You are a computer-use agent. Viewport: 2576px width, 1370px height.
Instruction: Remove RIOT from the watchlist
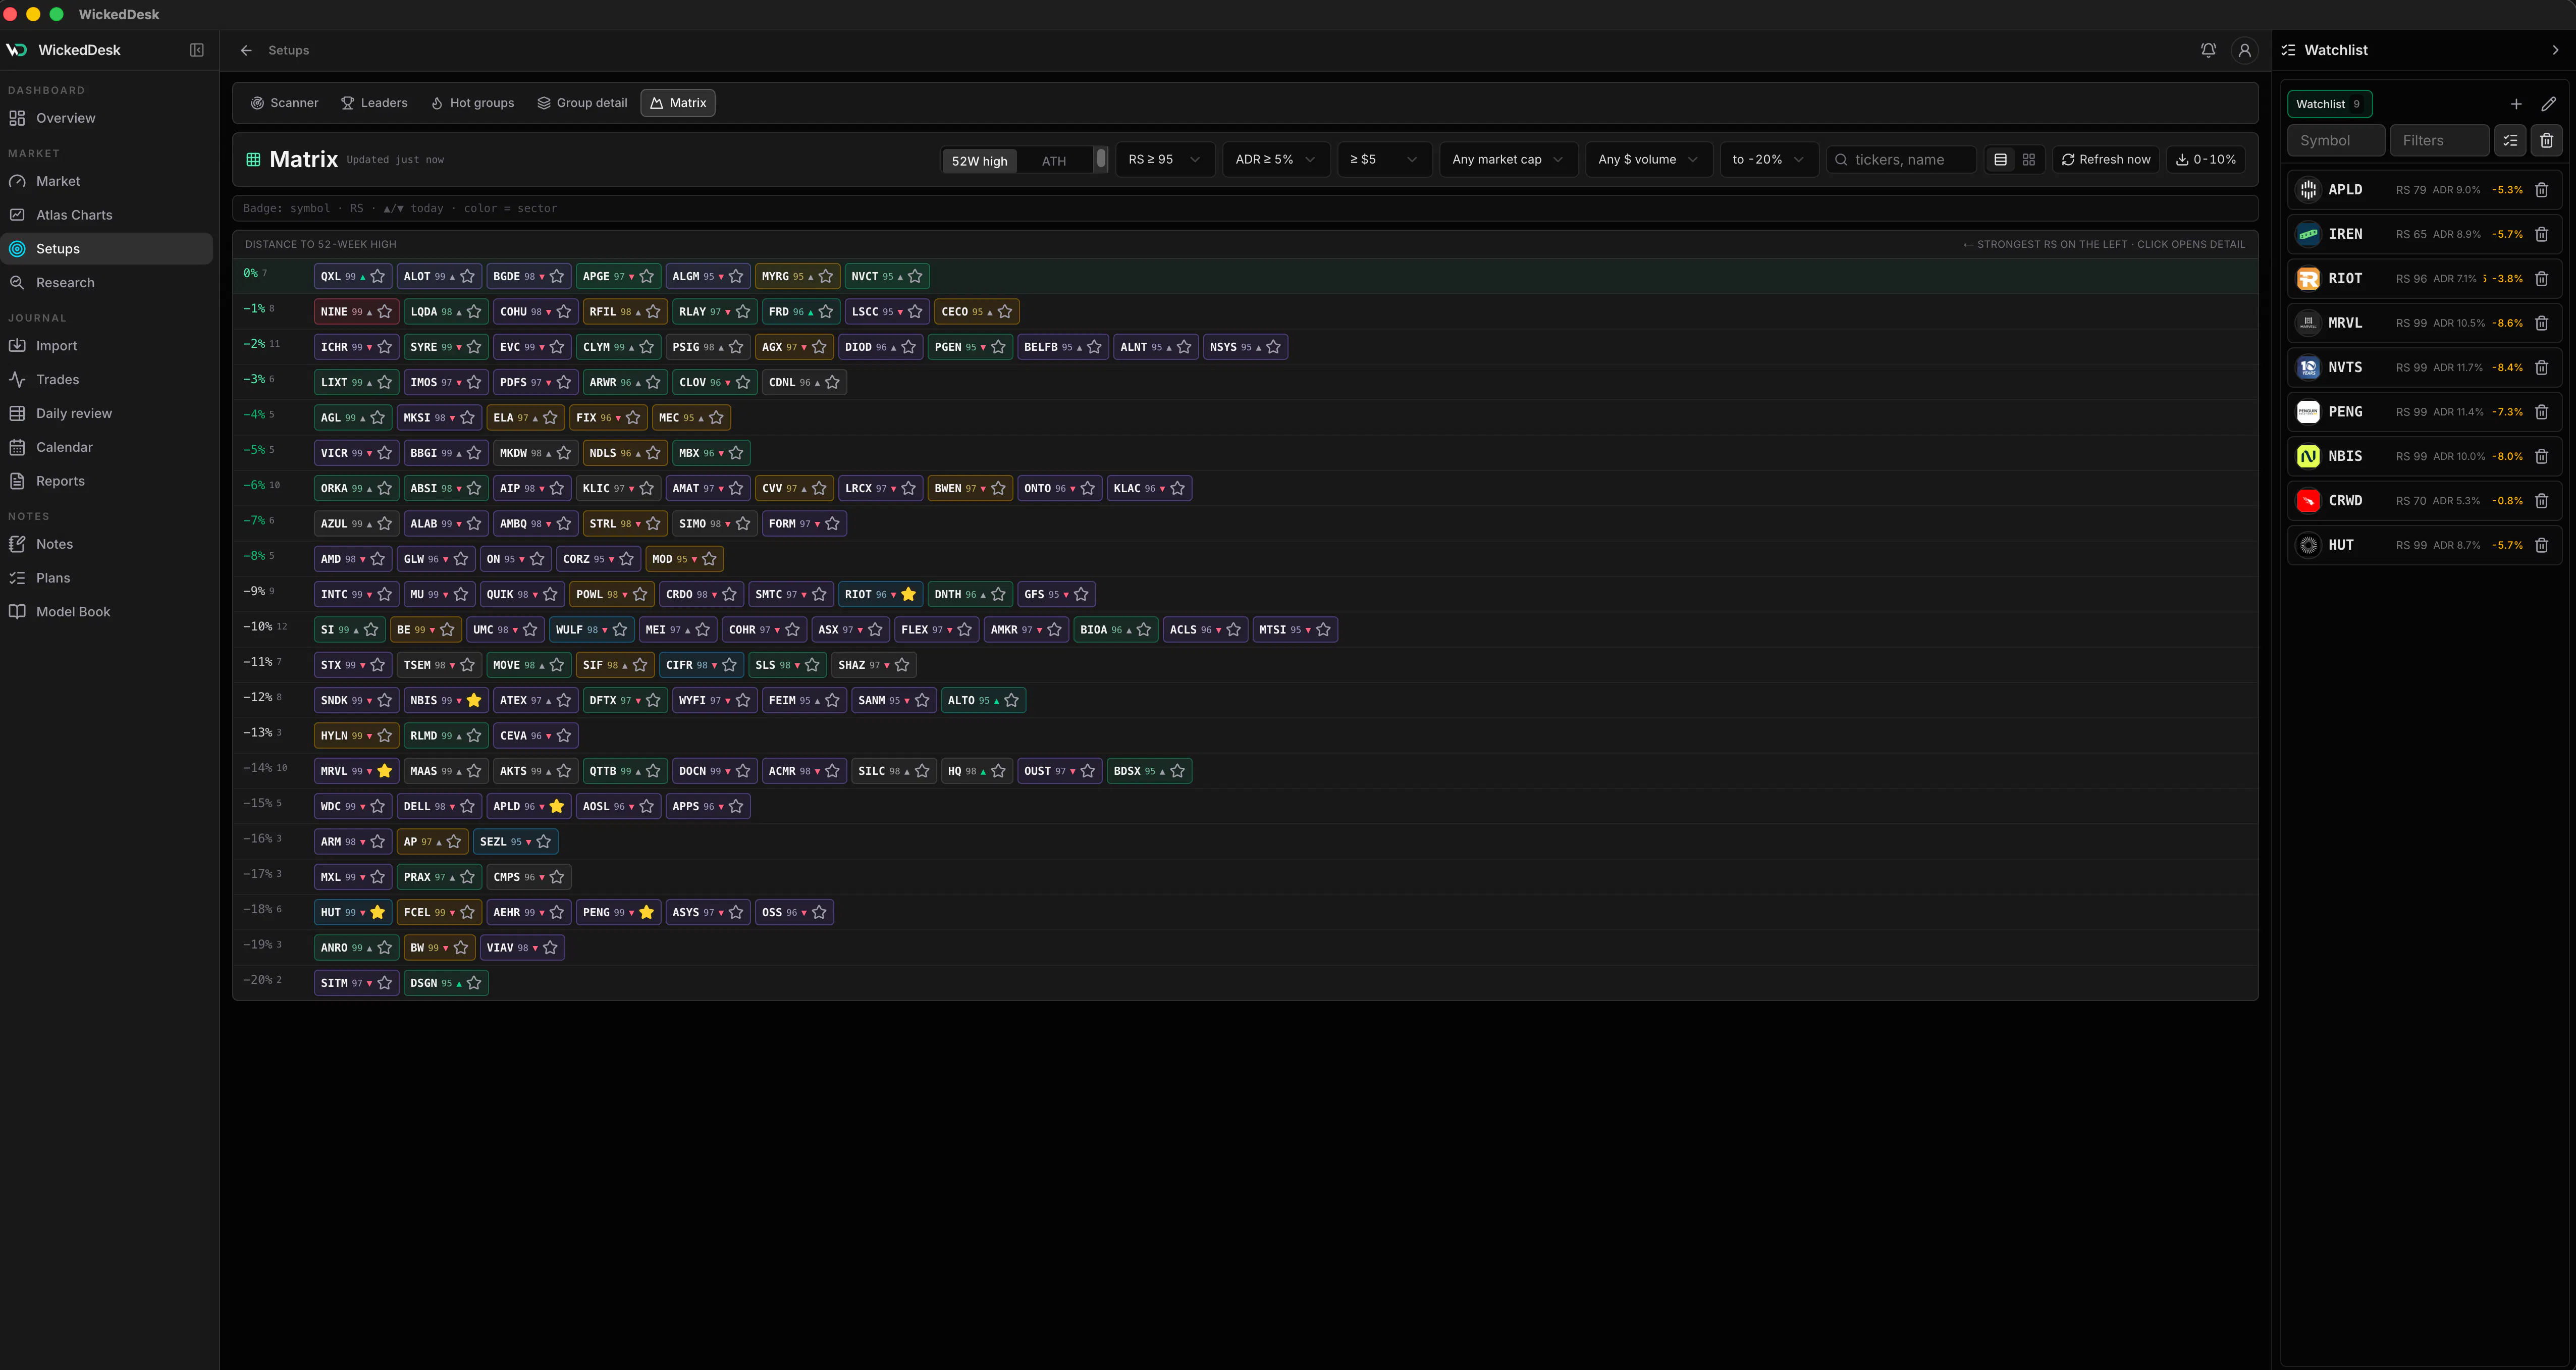click(2541, 279)
